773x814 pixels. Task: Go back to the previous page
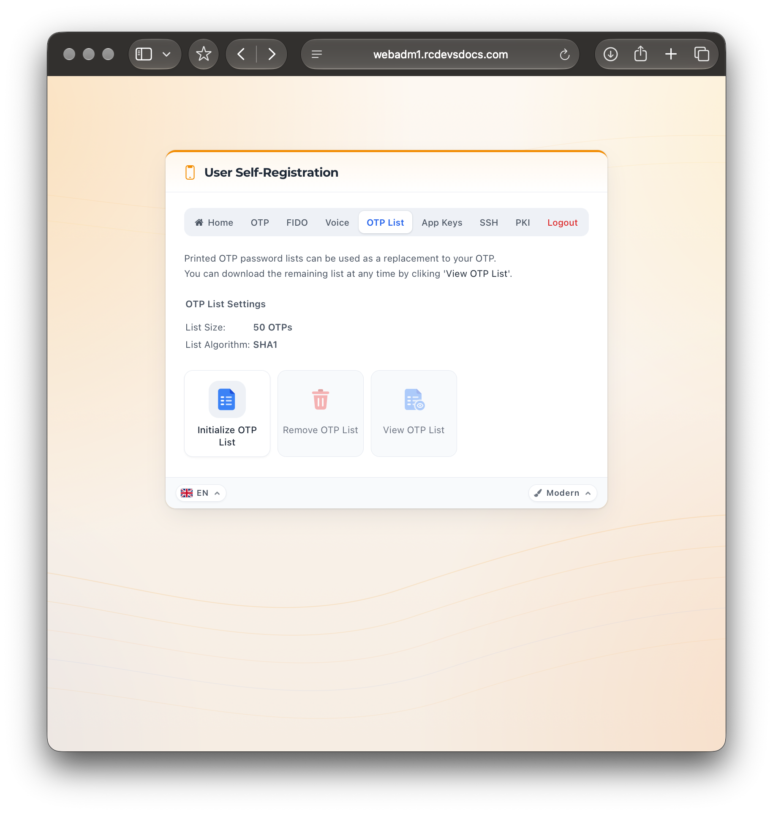[241, 54]
